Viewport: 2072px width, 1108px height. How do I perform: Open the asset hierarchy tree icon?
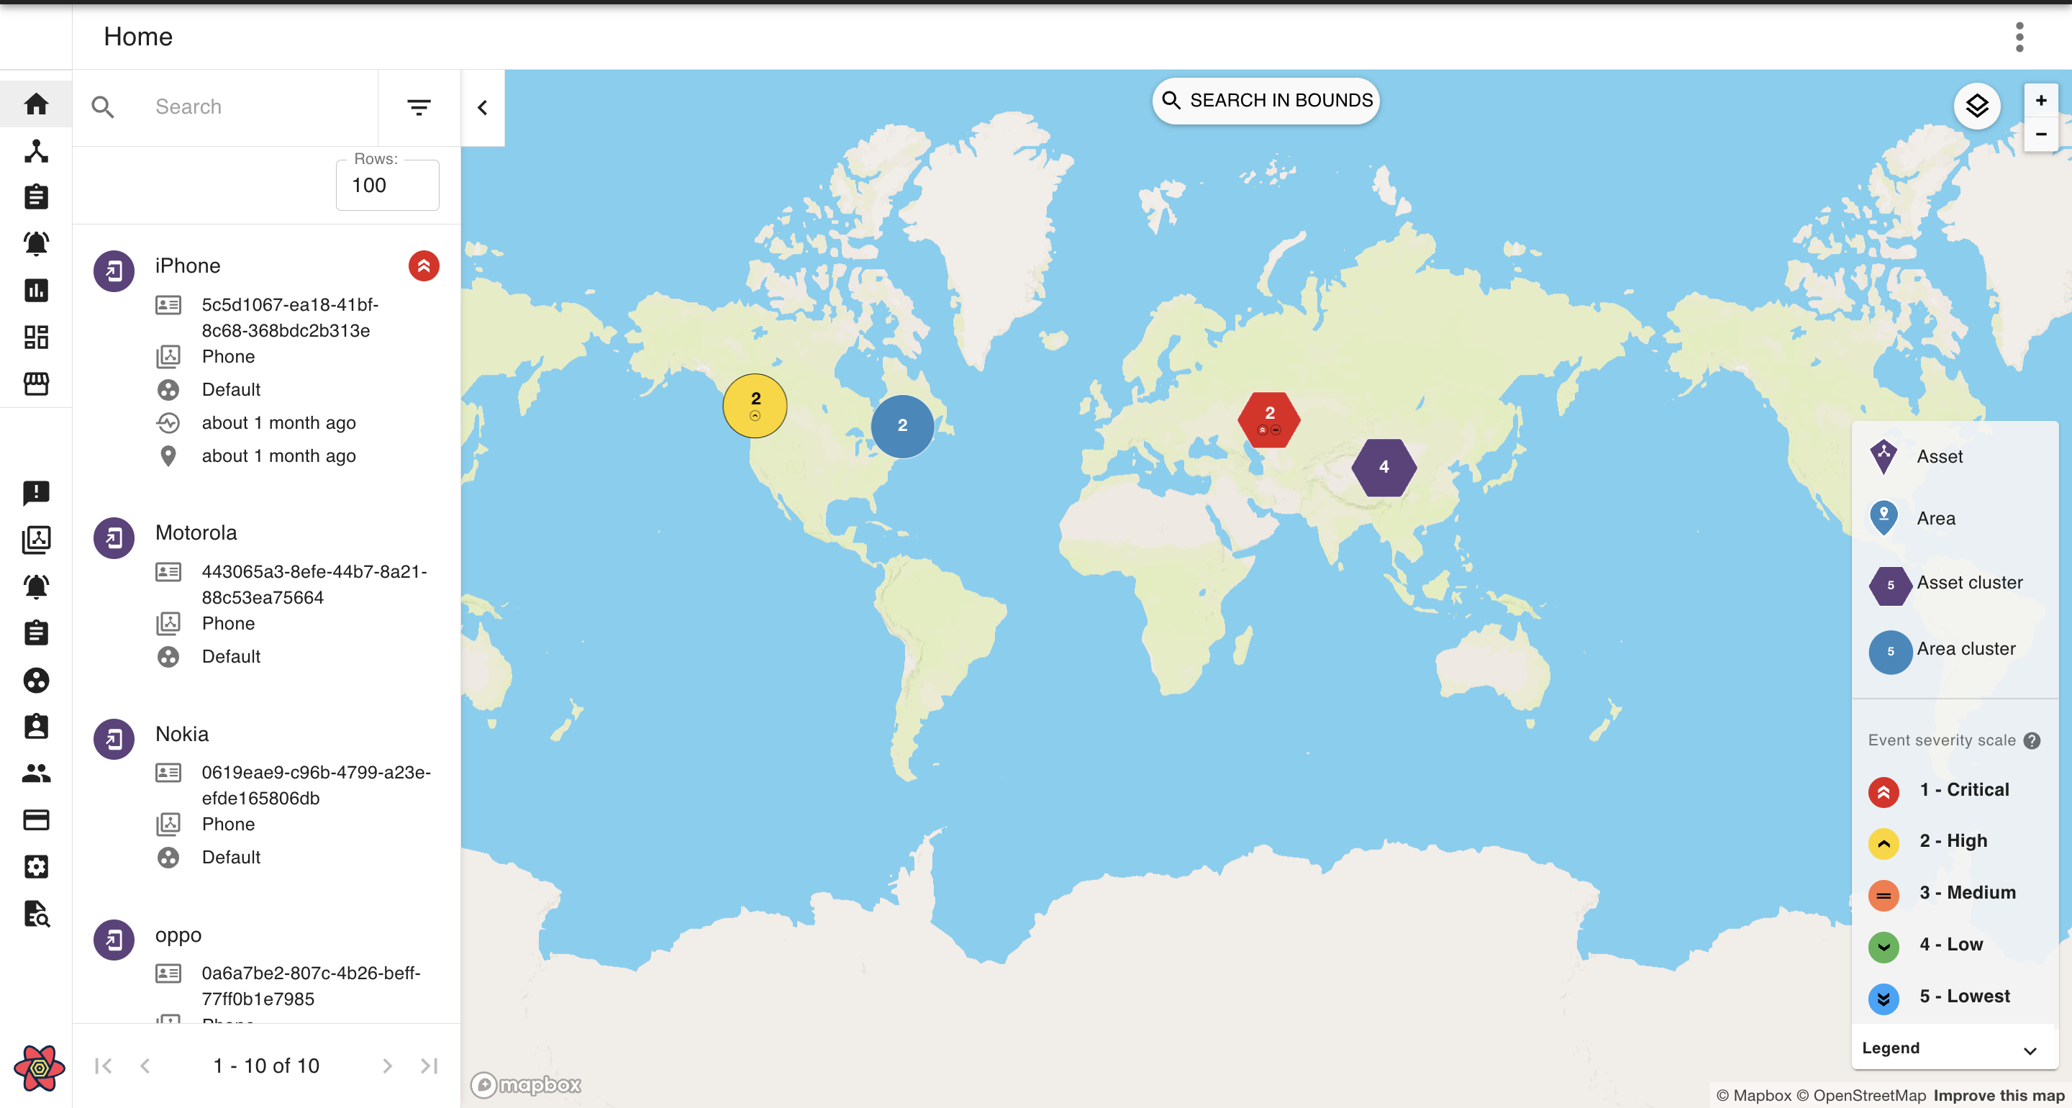[x=36, y=151]
